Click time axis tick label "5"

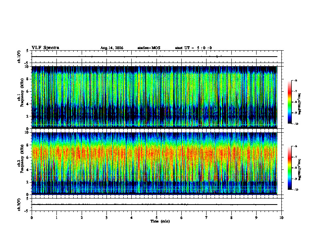click(156, 218)
